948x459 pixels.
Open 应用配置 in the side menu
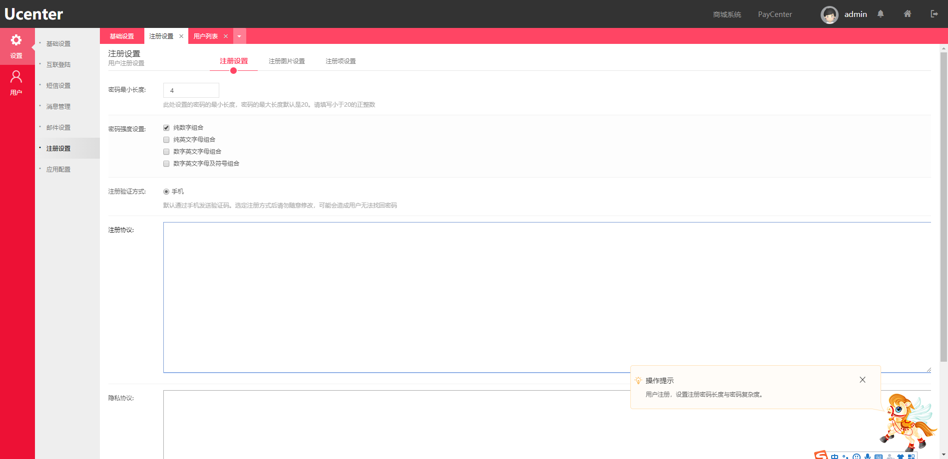[58, 170]
